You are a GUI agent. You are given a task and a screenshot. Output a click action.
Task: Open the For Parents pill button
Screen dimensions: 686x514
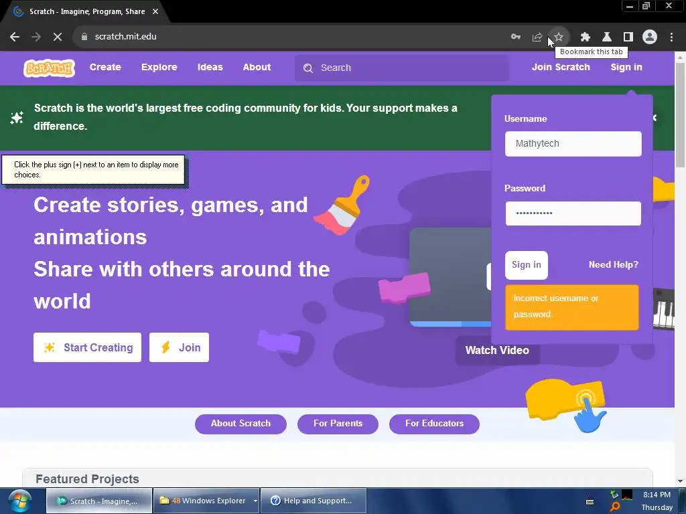pyautogui.click(x=338, y=424)
